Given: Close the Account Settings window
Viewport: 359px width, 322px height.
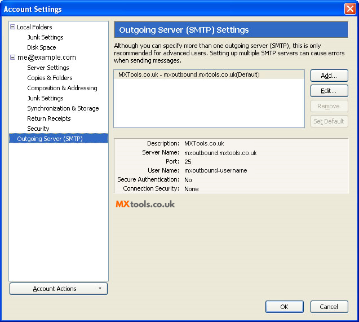Looking at the screenshot, I should pos(350,9).
